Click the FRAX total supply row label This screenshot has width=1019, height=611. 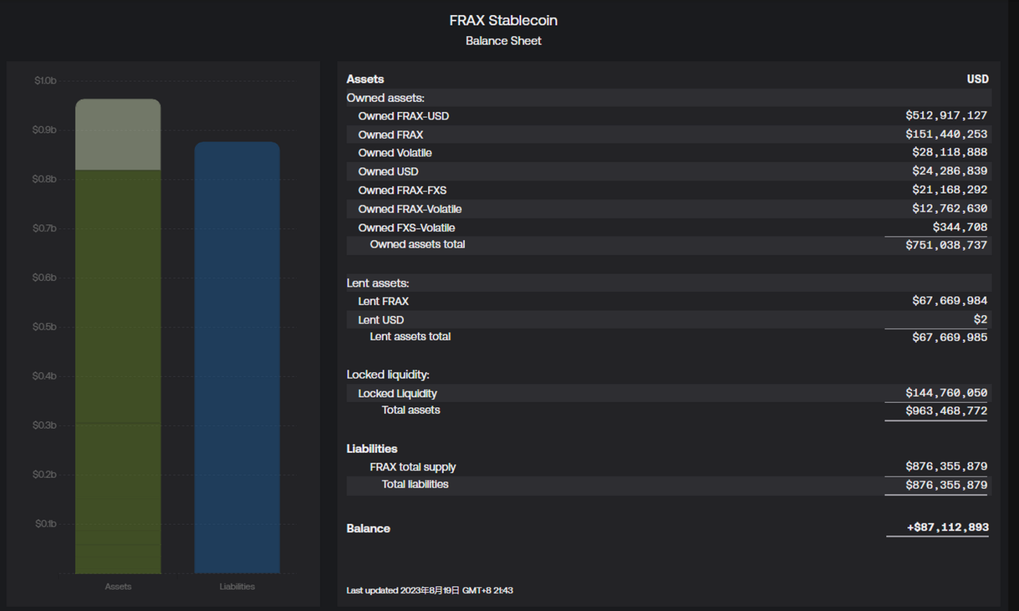412,467
